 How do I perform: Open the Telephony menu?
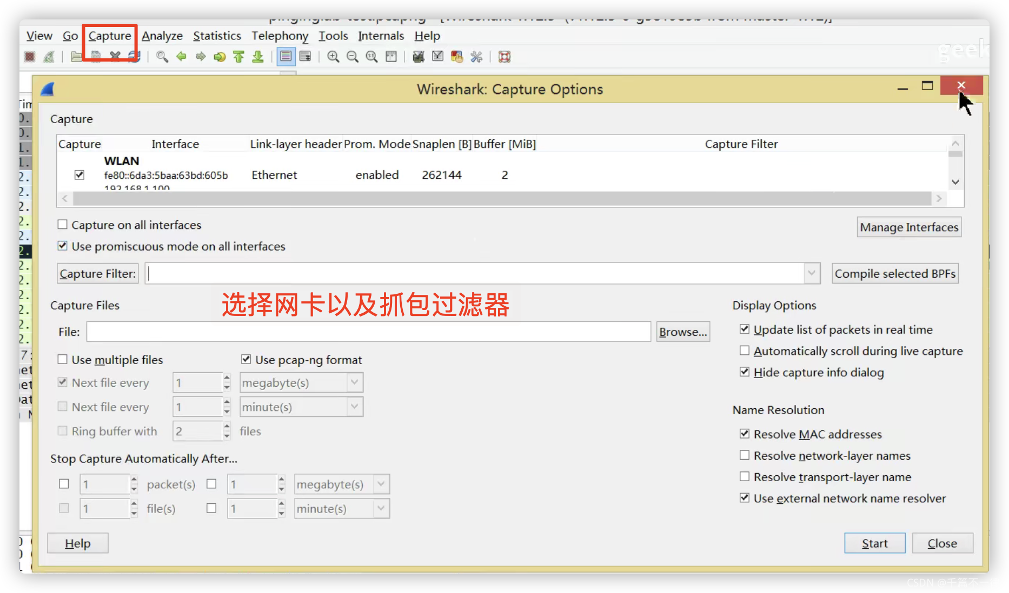pyautogui.click(x=280, y=36)
